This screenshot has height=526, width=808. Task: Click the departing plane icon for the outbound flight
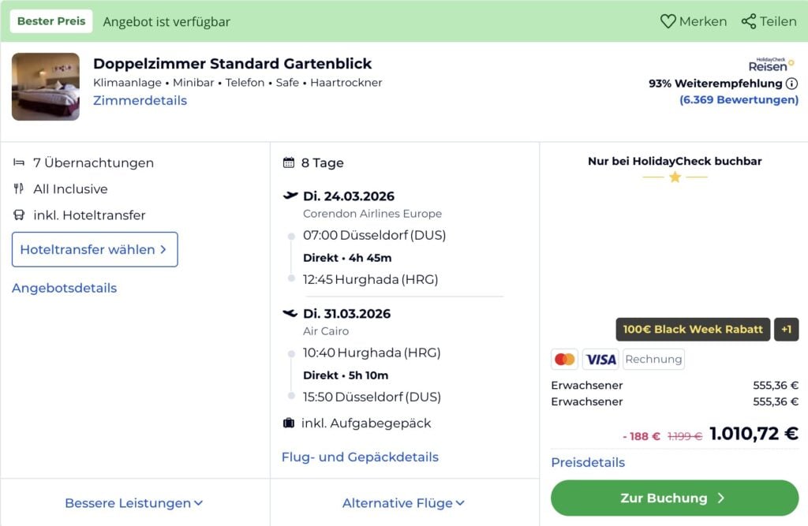coord(288,196)
